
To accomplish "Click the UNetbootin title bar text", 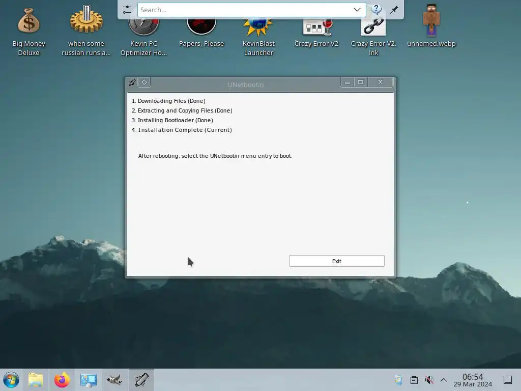I will 246,85.
